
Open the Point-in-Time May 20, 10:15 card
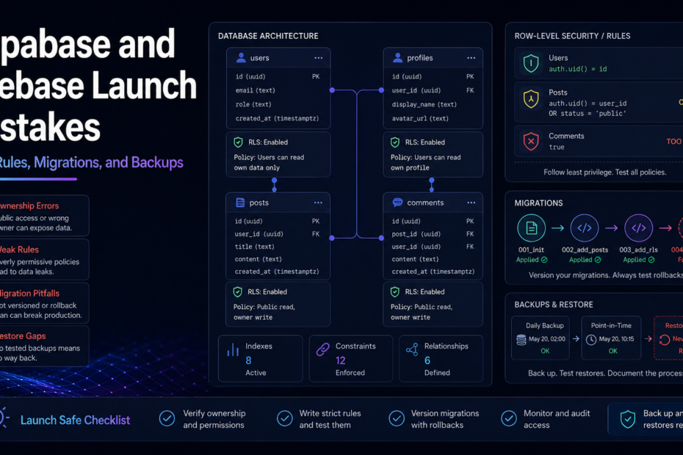611,338
